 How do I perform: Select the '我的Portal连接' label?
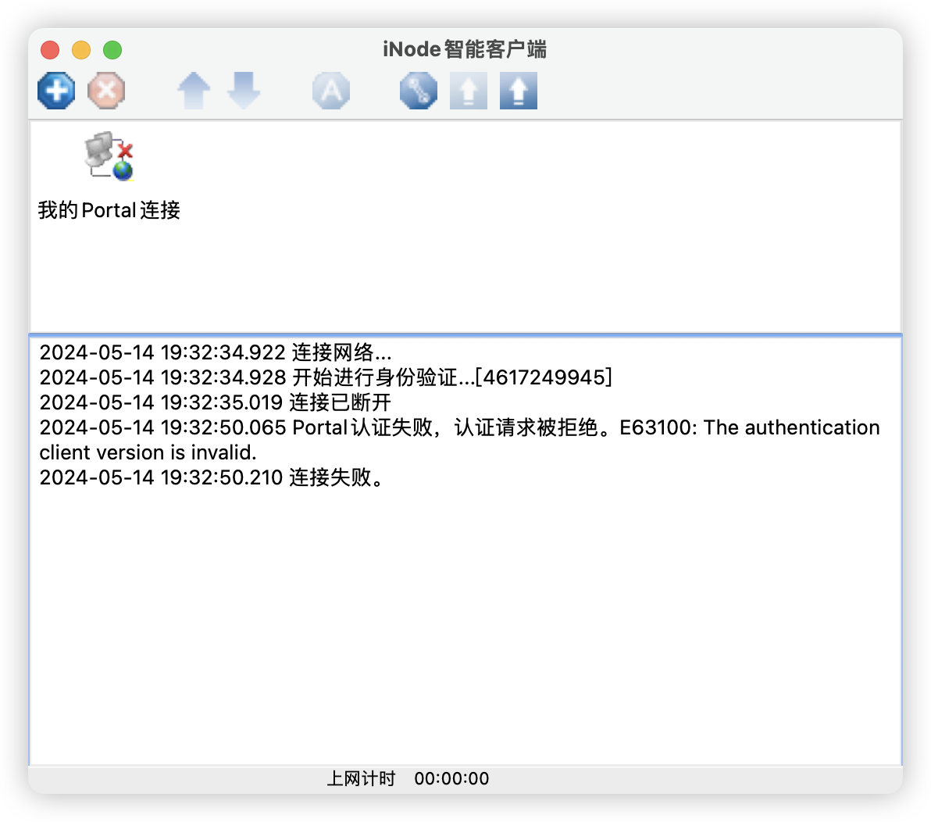coord(109,210)
